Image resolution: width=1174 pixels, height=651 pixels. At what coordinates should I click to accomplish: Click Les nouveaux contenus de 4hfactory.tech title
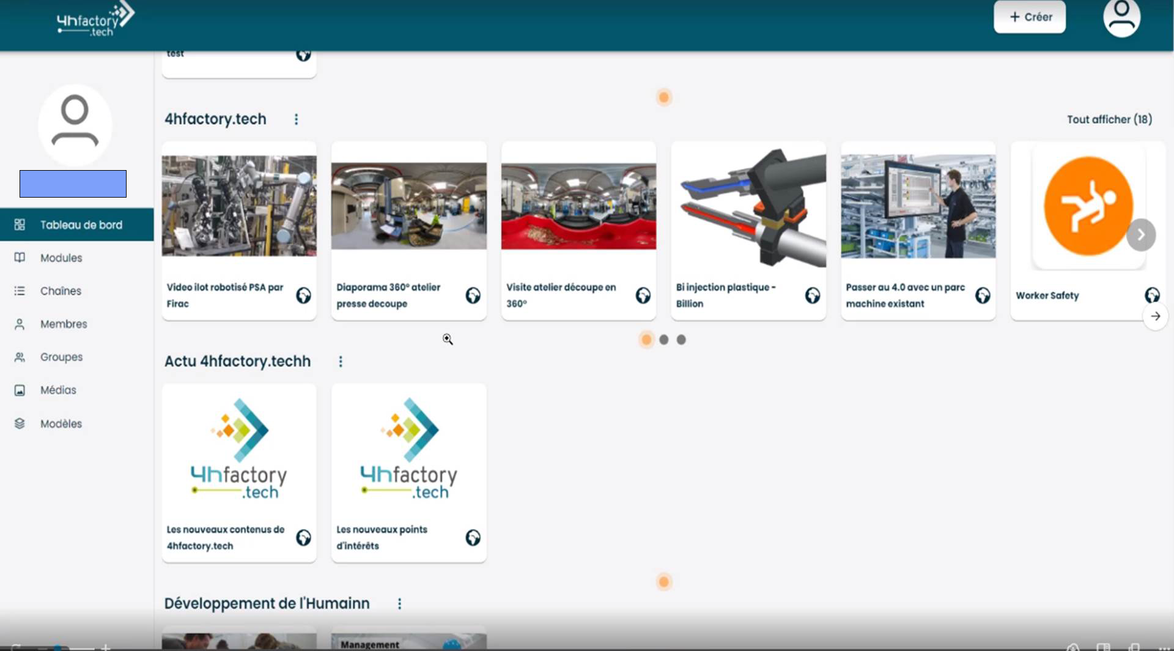pos(226,538)
